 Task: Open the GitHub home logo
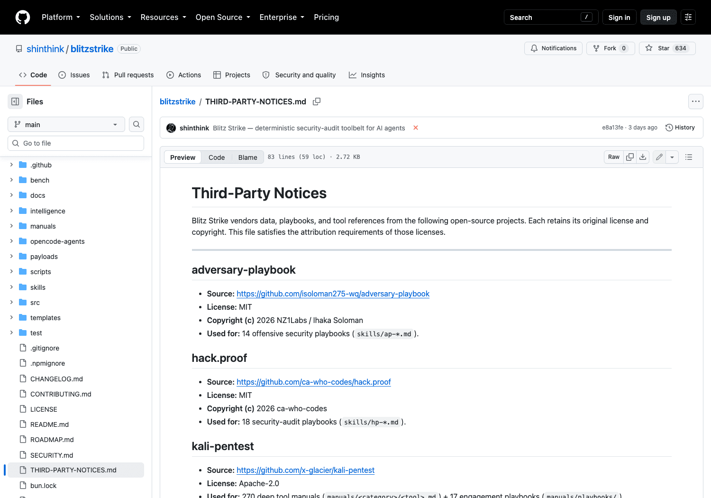[x=23, y=17]
